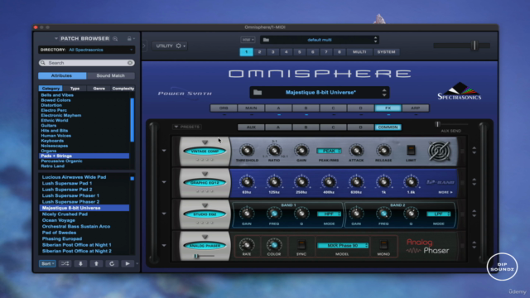Toggle the Vintage Comp Limit switch
Image resolution: width=530 pixels, height=298 pixels.
411,150
